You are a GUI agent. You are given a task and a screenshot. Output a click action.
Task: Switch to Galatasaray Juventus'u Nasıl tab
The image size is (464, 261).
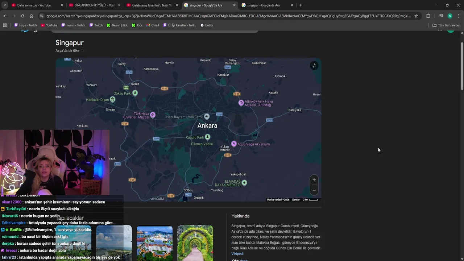[152, 5]
